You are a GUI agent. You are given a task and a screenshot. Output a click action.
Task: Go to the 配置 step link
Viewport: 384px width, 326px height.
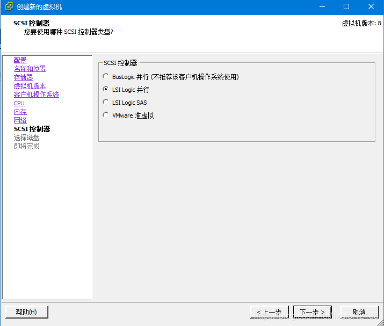click(20, 60)
